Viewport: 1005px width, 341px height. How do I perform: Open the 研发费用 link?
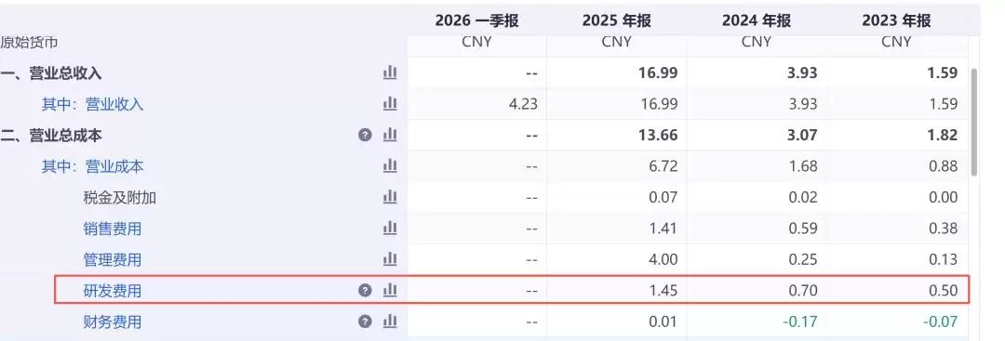point(113,291)
